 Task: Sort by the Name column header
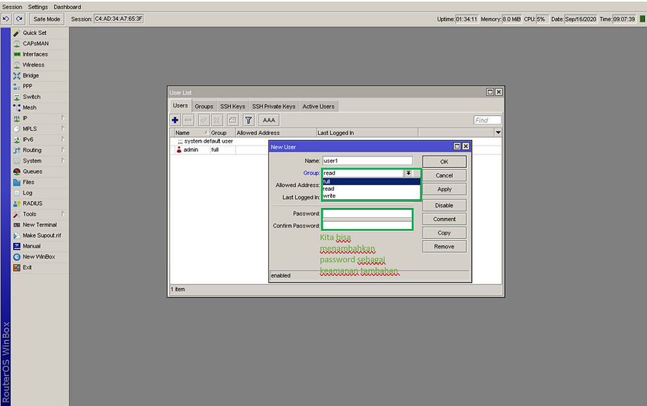[191, 133]
